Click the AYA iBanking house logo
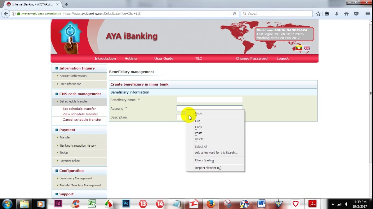 point(70,37)
